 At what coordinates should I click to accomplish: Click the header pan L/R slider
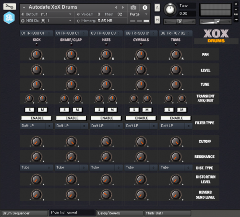[x=180, y=22]
